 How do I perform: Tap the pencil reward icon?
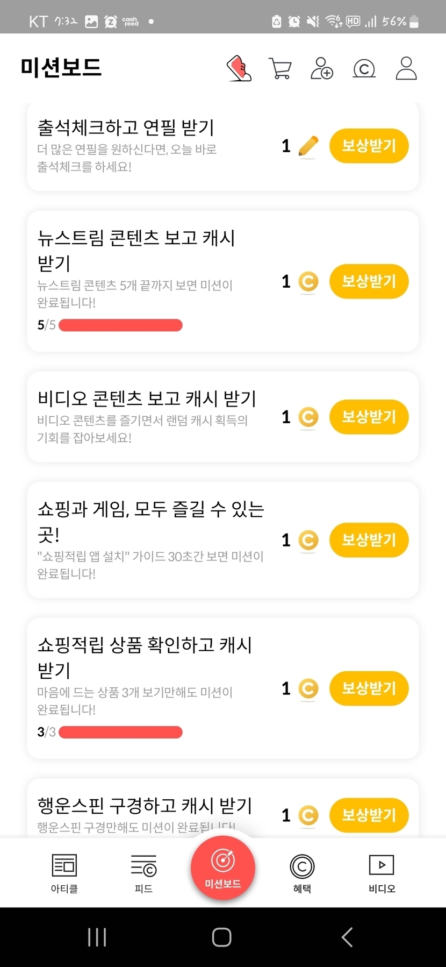click(308, 146)
